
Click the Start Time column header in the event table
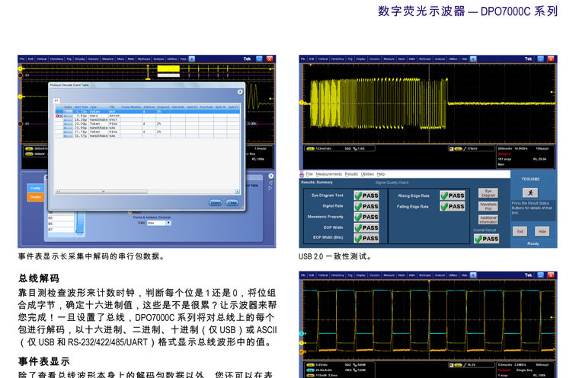[82, 107]
